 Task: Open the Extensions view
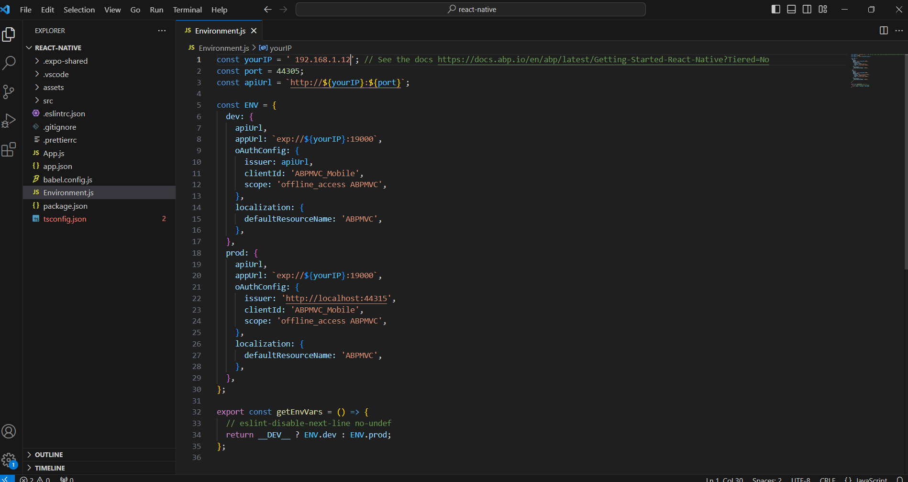[x=9, y=150]
